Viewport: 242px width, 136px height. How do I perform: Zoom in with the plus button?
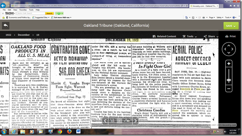pos(229,64)
